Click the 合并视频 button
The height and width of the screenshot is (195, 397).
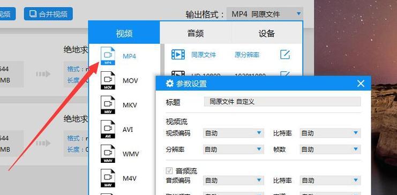[x=48, y=14]
